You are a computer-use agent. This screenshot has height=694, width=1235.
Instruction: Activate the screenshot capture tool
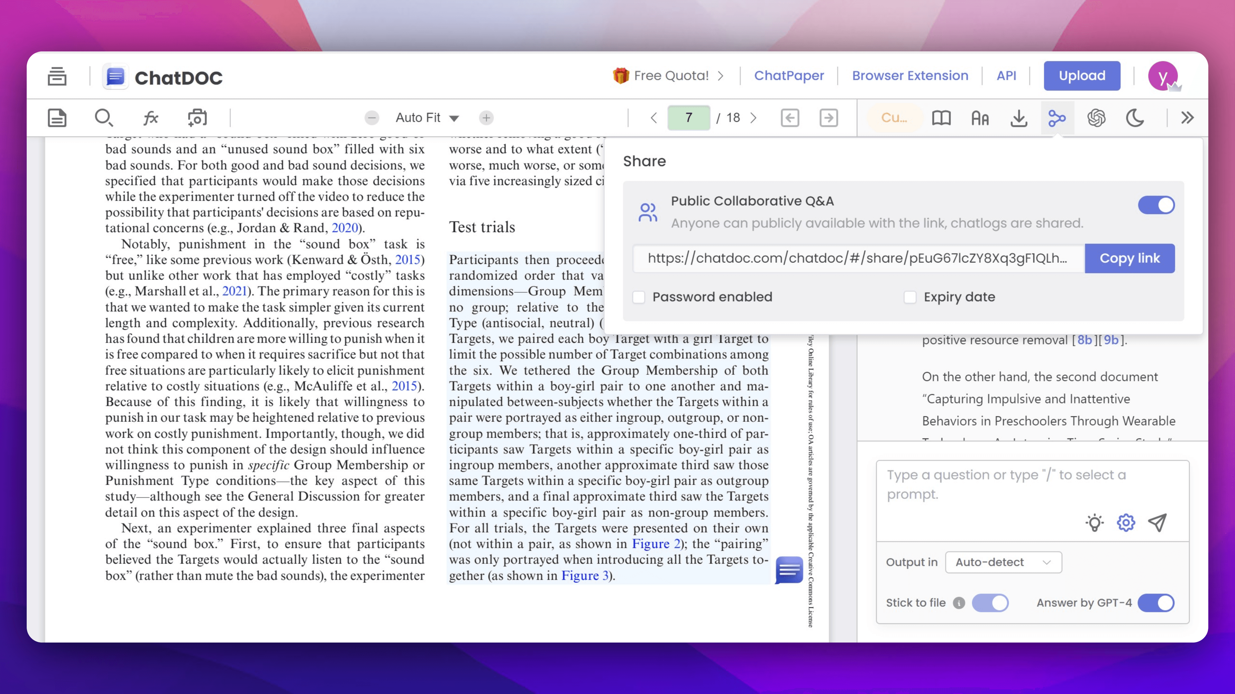(x=197, y=117)
